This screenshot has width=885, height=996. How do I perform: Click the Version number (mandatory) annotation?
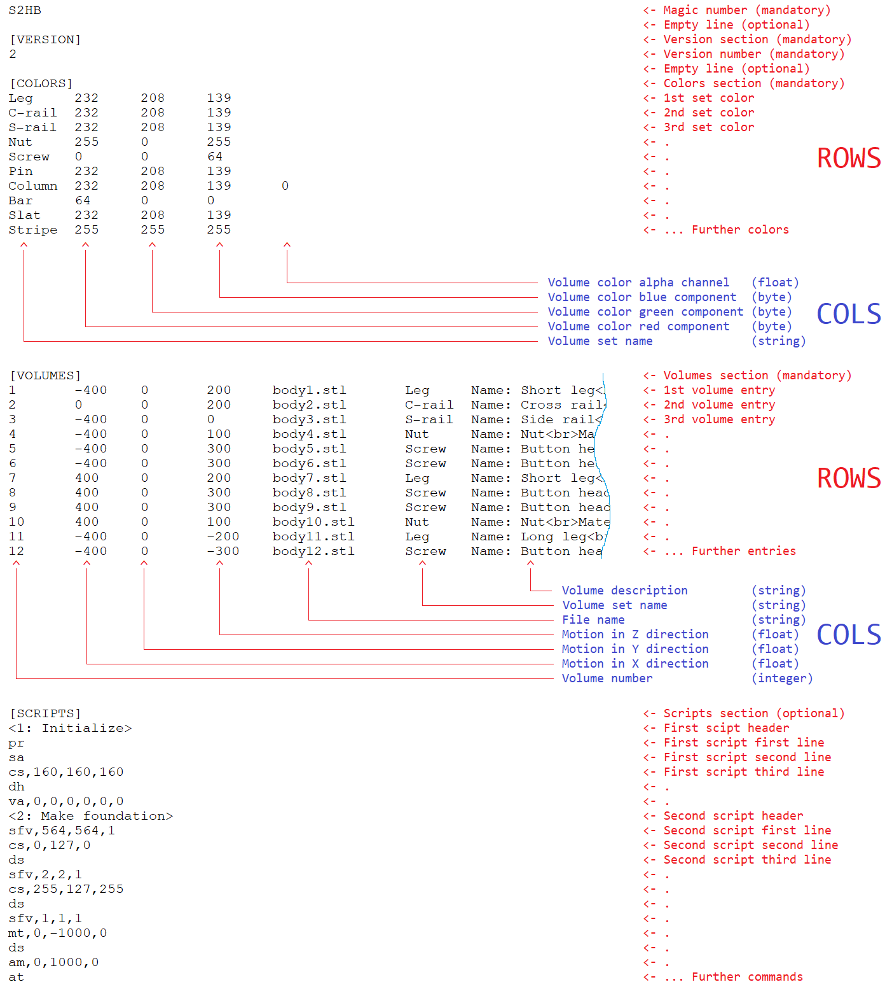[754, 54]
